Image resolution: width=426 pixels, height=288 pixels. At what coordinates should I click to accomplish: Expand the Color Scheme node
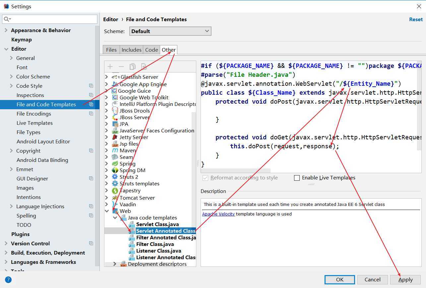click(x=12, y=76)
